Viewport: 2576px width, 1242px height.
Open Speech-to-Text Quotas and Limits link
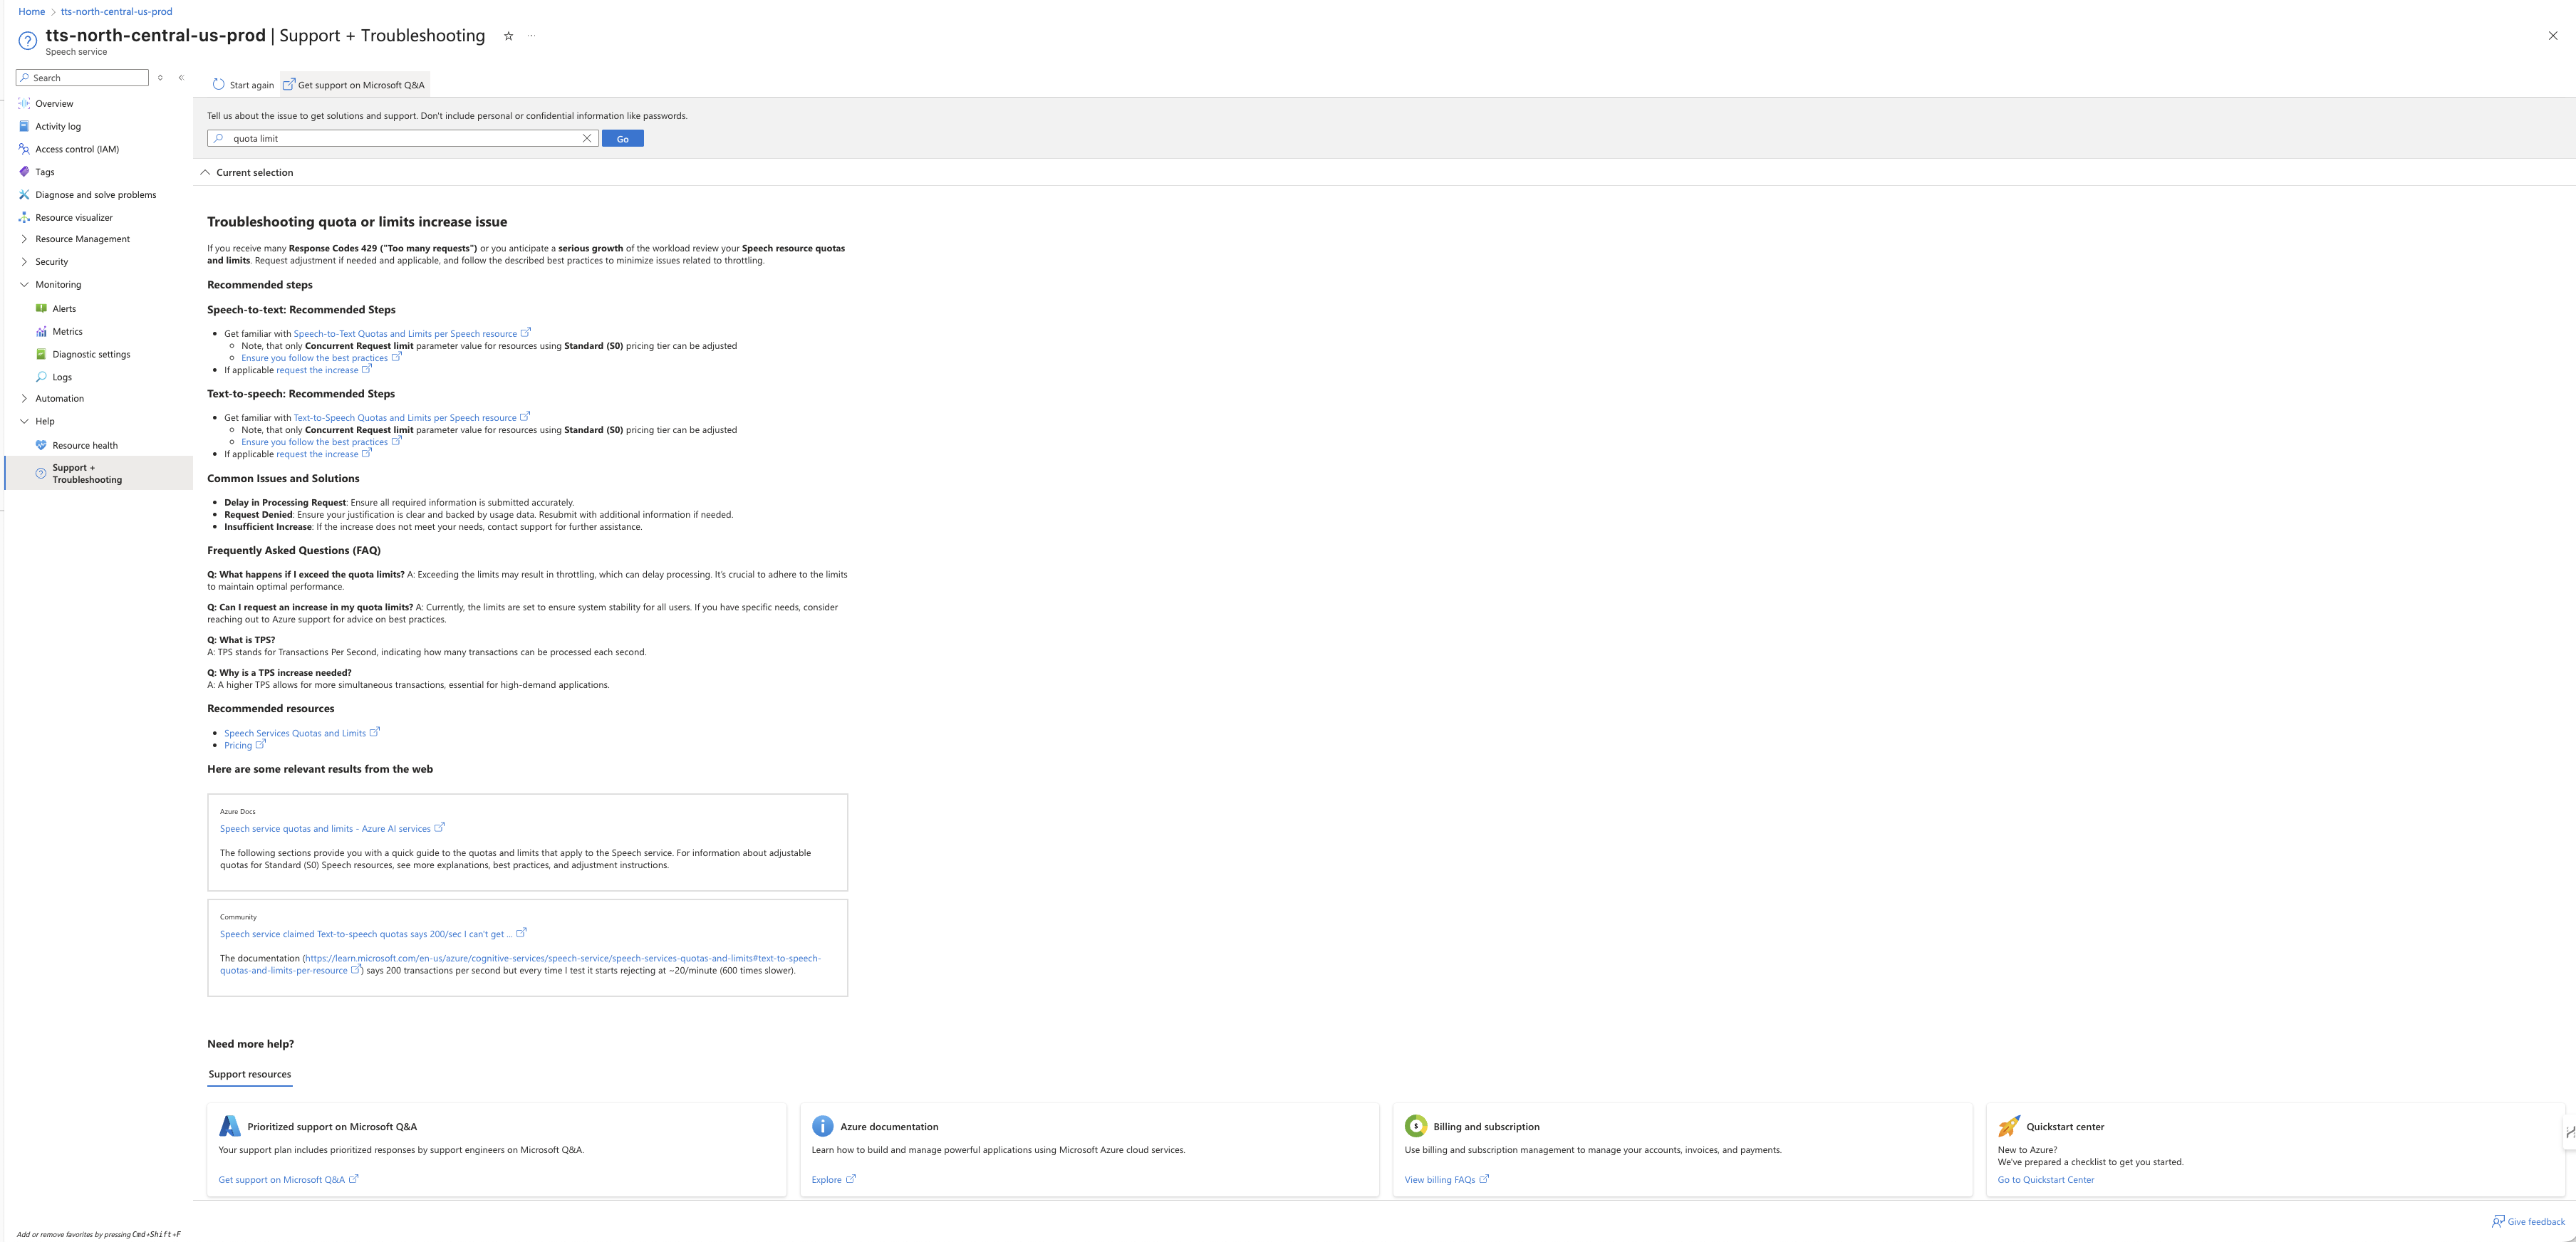405,334
